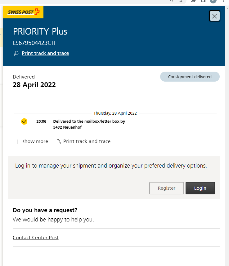The height and width of the screenshot is (266, 229).
Task: Click printer icon below the delivery event
Action: (x=58, y=142)
